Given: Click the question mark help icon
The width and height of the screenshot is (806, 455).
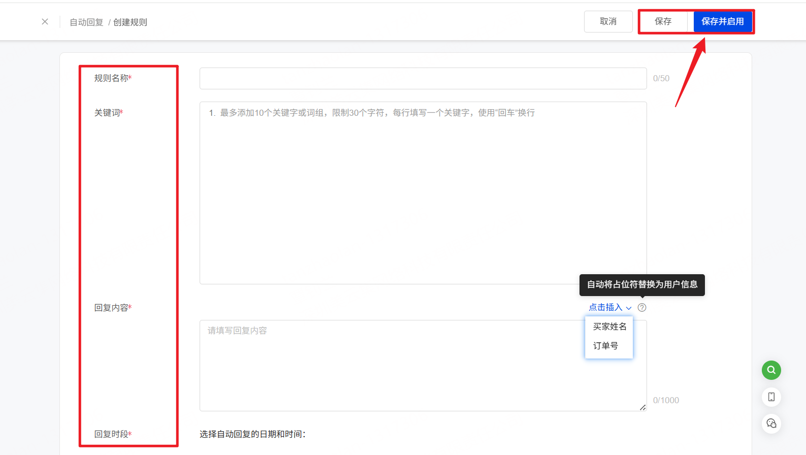Looking at the screenshot, I should coord(642,308).
